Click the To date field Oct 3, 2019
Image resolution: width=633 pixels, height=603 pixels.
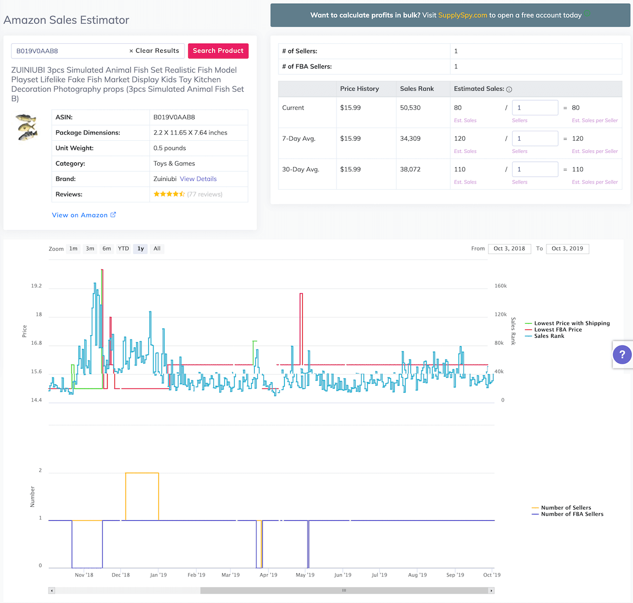(568, 249)
